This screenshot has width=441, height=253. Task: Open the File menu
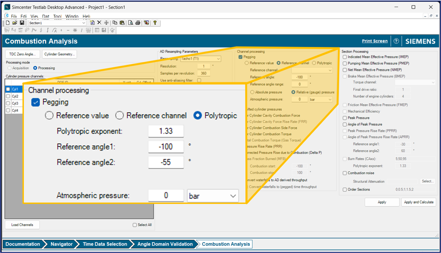pyautogui.click(x=14, y=16)
